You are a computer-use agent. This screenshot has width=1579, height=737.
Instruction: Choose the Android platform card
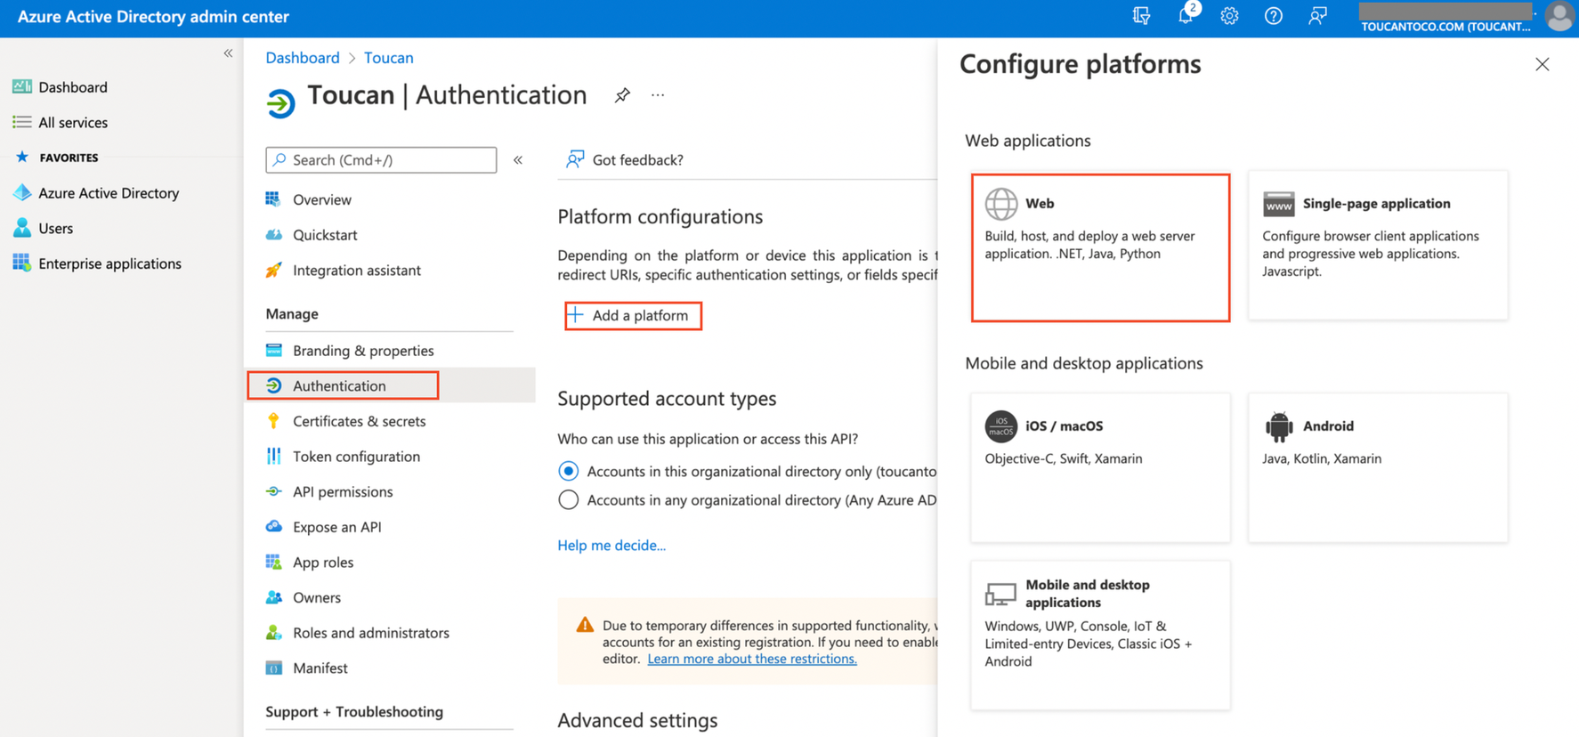tap(1378, 468)
